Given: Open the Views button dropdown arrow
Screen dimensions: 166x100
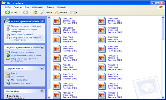Looking at the screenshot, I should coord(76,13).
